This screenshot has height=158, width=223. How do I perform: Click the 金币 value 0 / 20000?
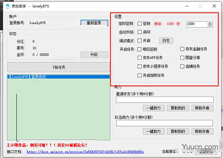tap(41, 55)
